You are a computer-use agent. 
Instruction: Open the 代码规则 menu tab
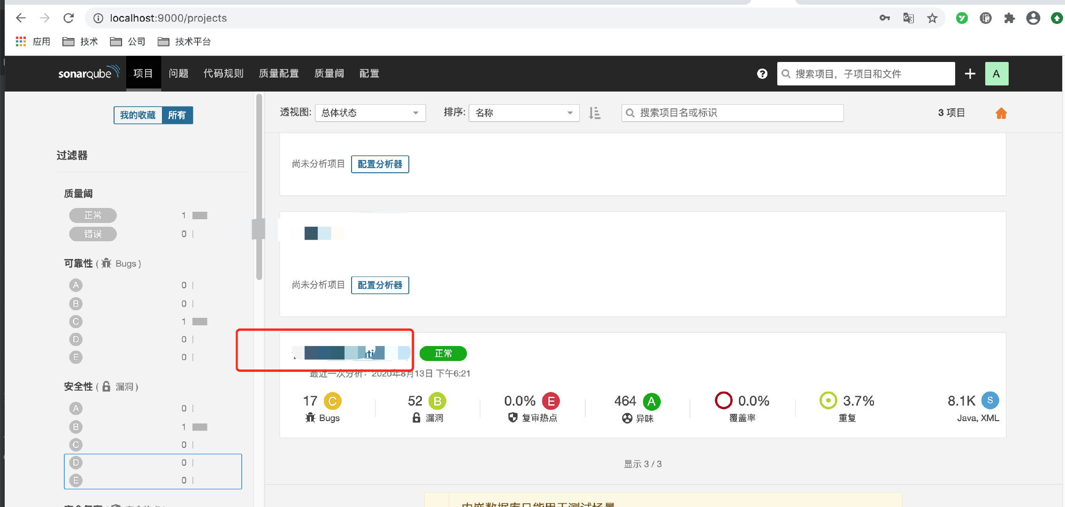(223, 74)
